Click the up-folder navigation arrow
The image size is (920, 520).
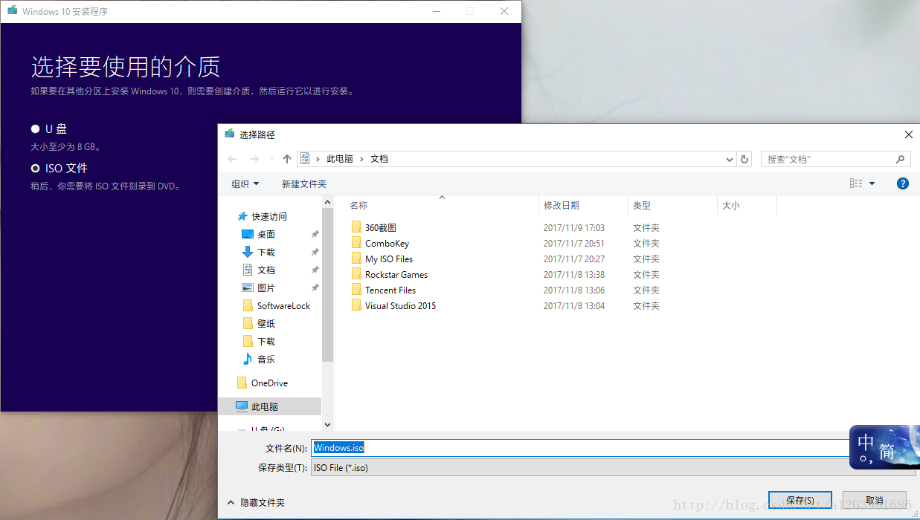pos(287,158)
